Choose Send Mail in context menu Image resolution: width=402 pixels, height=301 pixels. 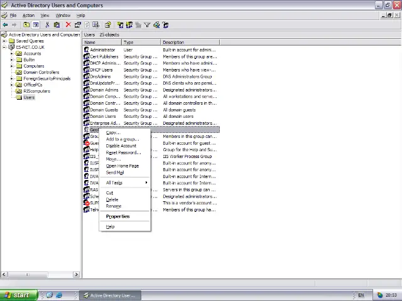[125, 172]
